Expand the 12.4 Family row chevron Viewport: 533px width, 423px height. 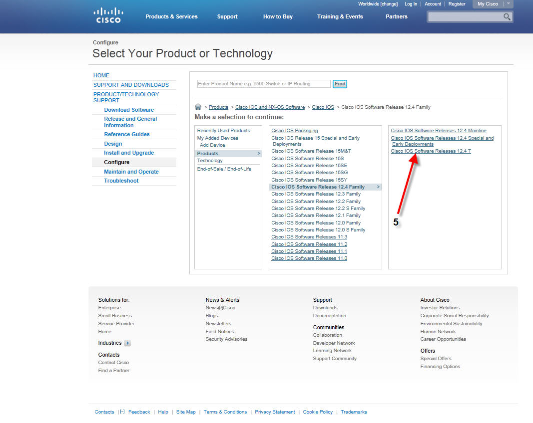point(378,187)
